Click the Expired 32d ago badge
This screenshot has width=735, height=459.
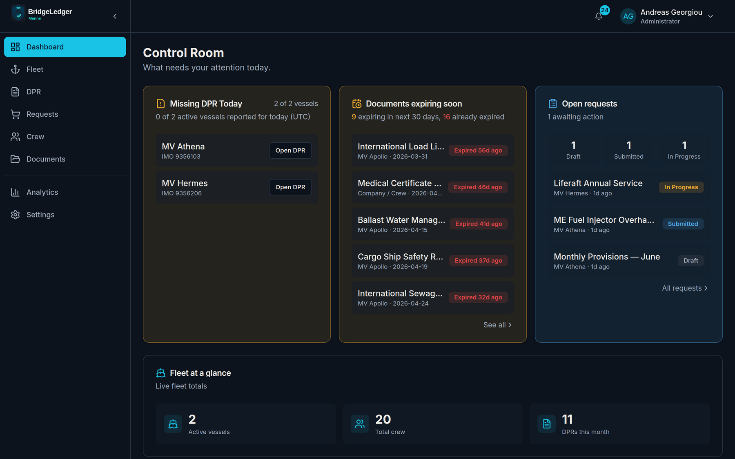click(478, 297)
